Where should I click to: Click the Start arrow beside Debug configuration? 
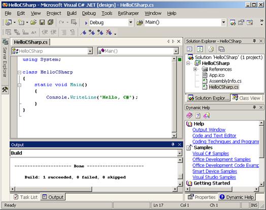click(x=86, y=23)
